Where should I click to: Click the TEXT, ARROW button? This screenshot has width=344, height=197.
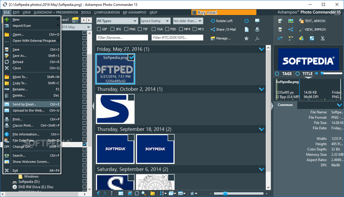click(312, 21)
